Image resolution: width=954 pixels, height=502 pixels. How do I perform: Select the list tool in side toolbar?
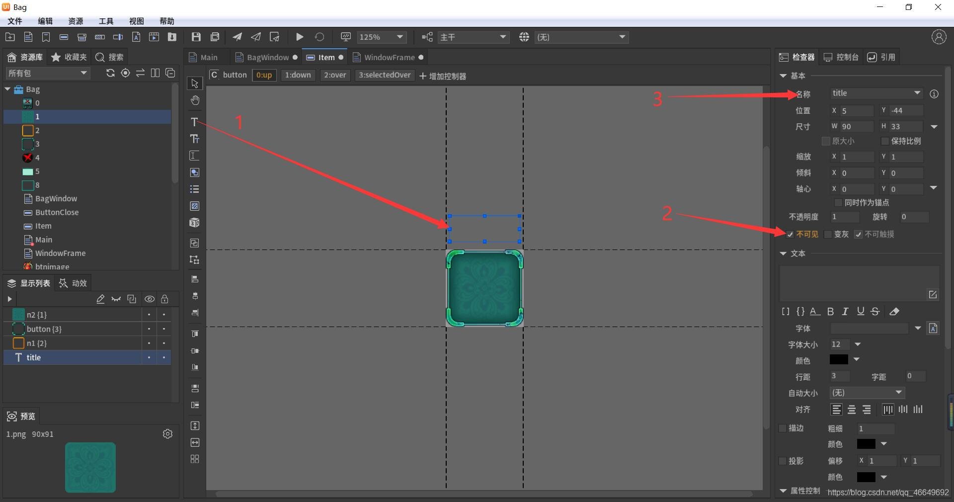pyautogui.click(x=195, y=189)
